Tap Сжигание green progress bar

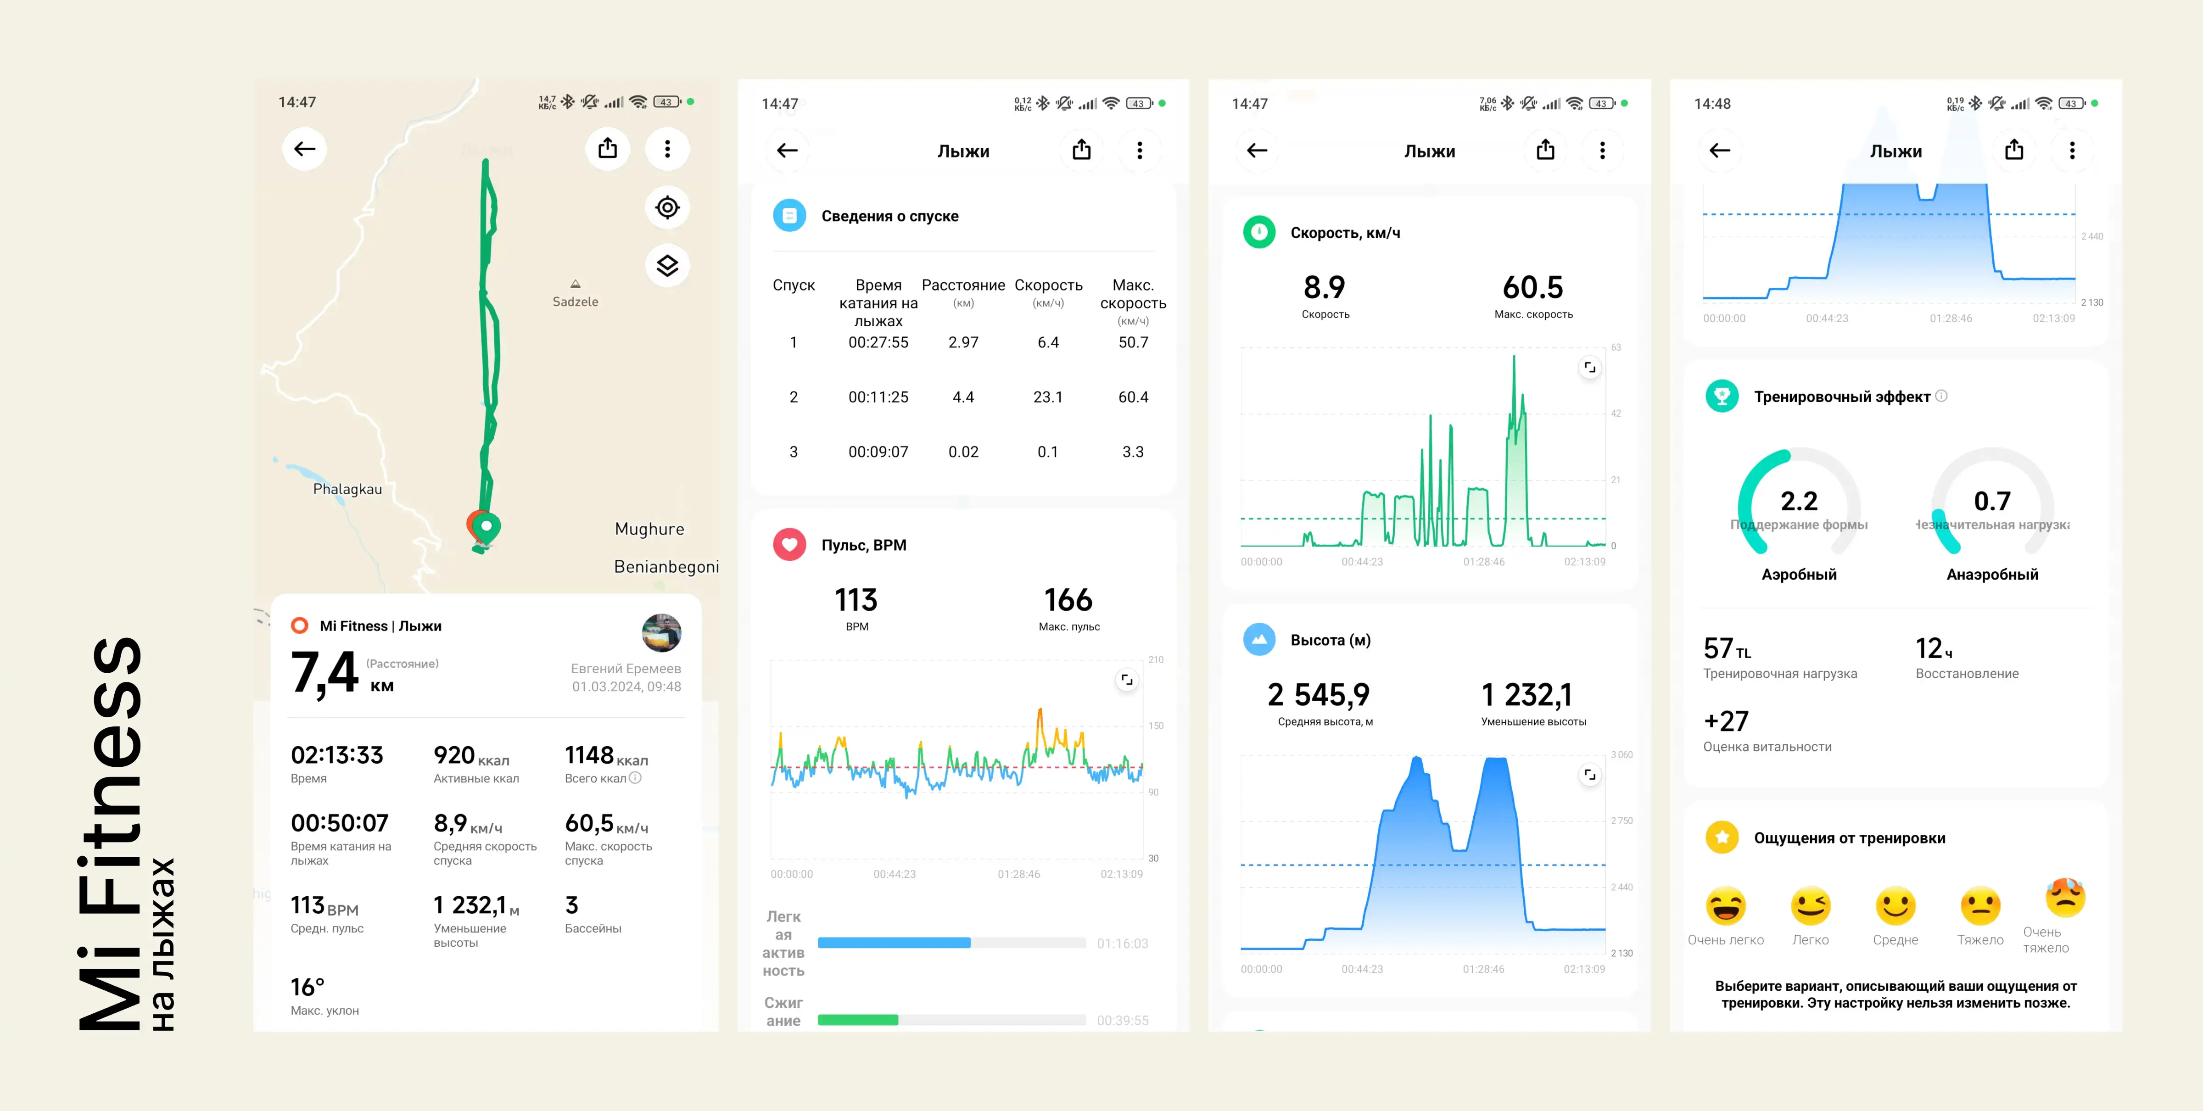pos(951,1020)
